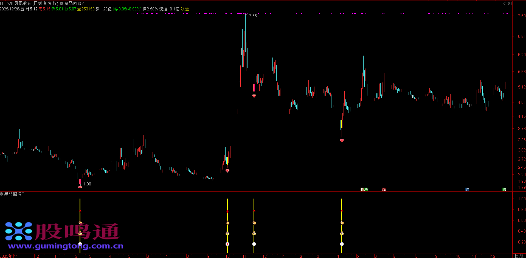Click the blue 财 info tag
Screen dimensions: 526x258
click(467, 190)
